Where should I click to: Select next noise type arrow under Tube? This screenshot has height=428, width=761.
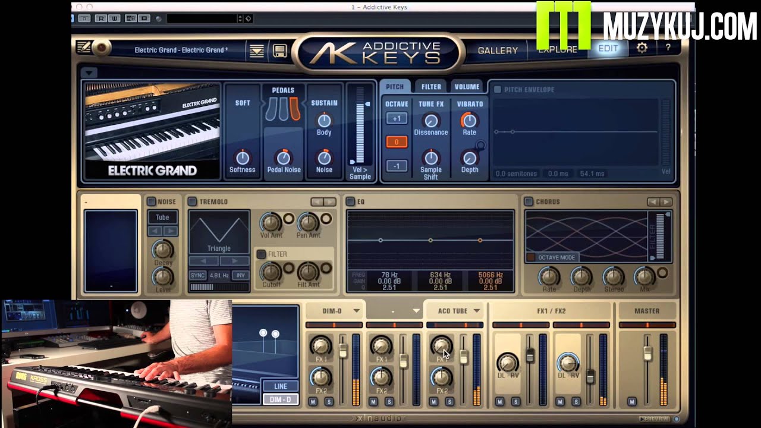click(170, 231)
